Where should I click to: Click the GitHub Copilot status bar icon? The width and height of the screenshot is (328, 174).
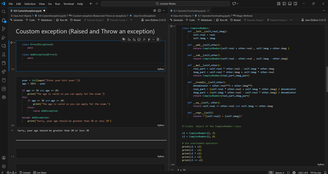pyautogui.click(x=294, y=172)
